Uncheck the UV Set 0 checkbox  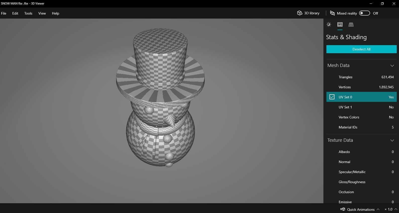click(x=332, y=97)
